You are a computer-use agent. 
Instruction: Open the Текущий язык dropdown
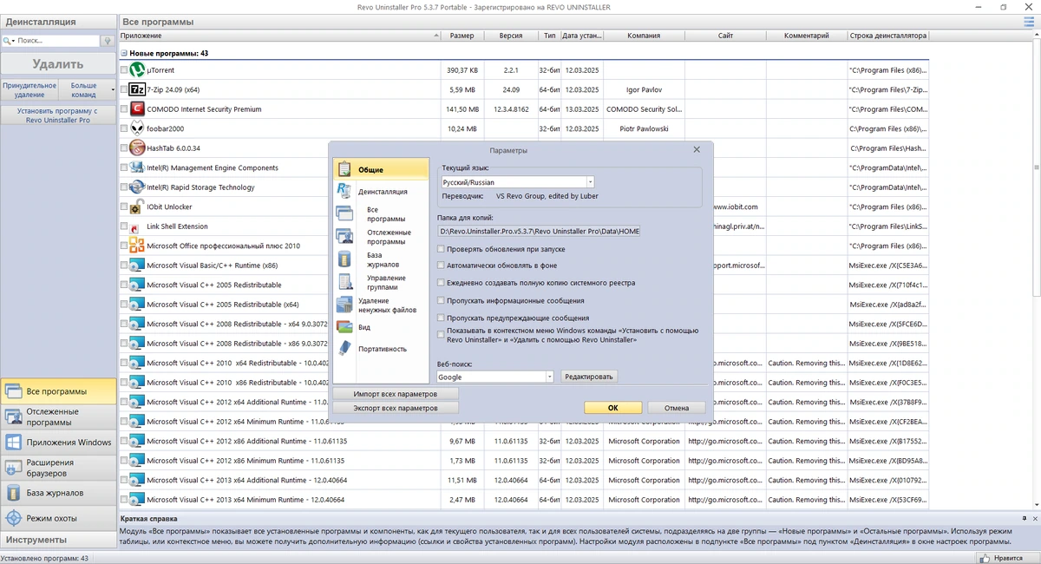(x=590, y=183)
